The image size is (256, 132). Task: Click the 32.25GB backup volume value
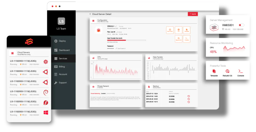point(171,97)
